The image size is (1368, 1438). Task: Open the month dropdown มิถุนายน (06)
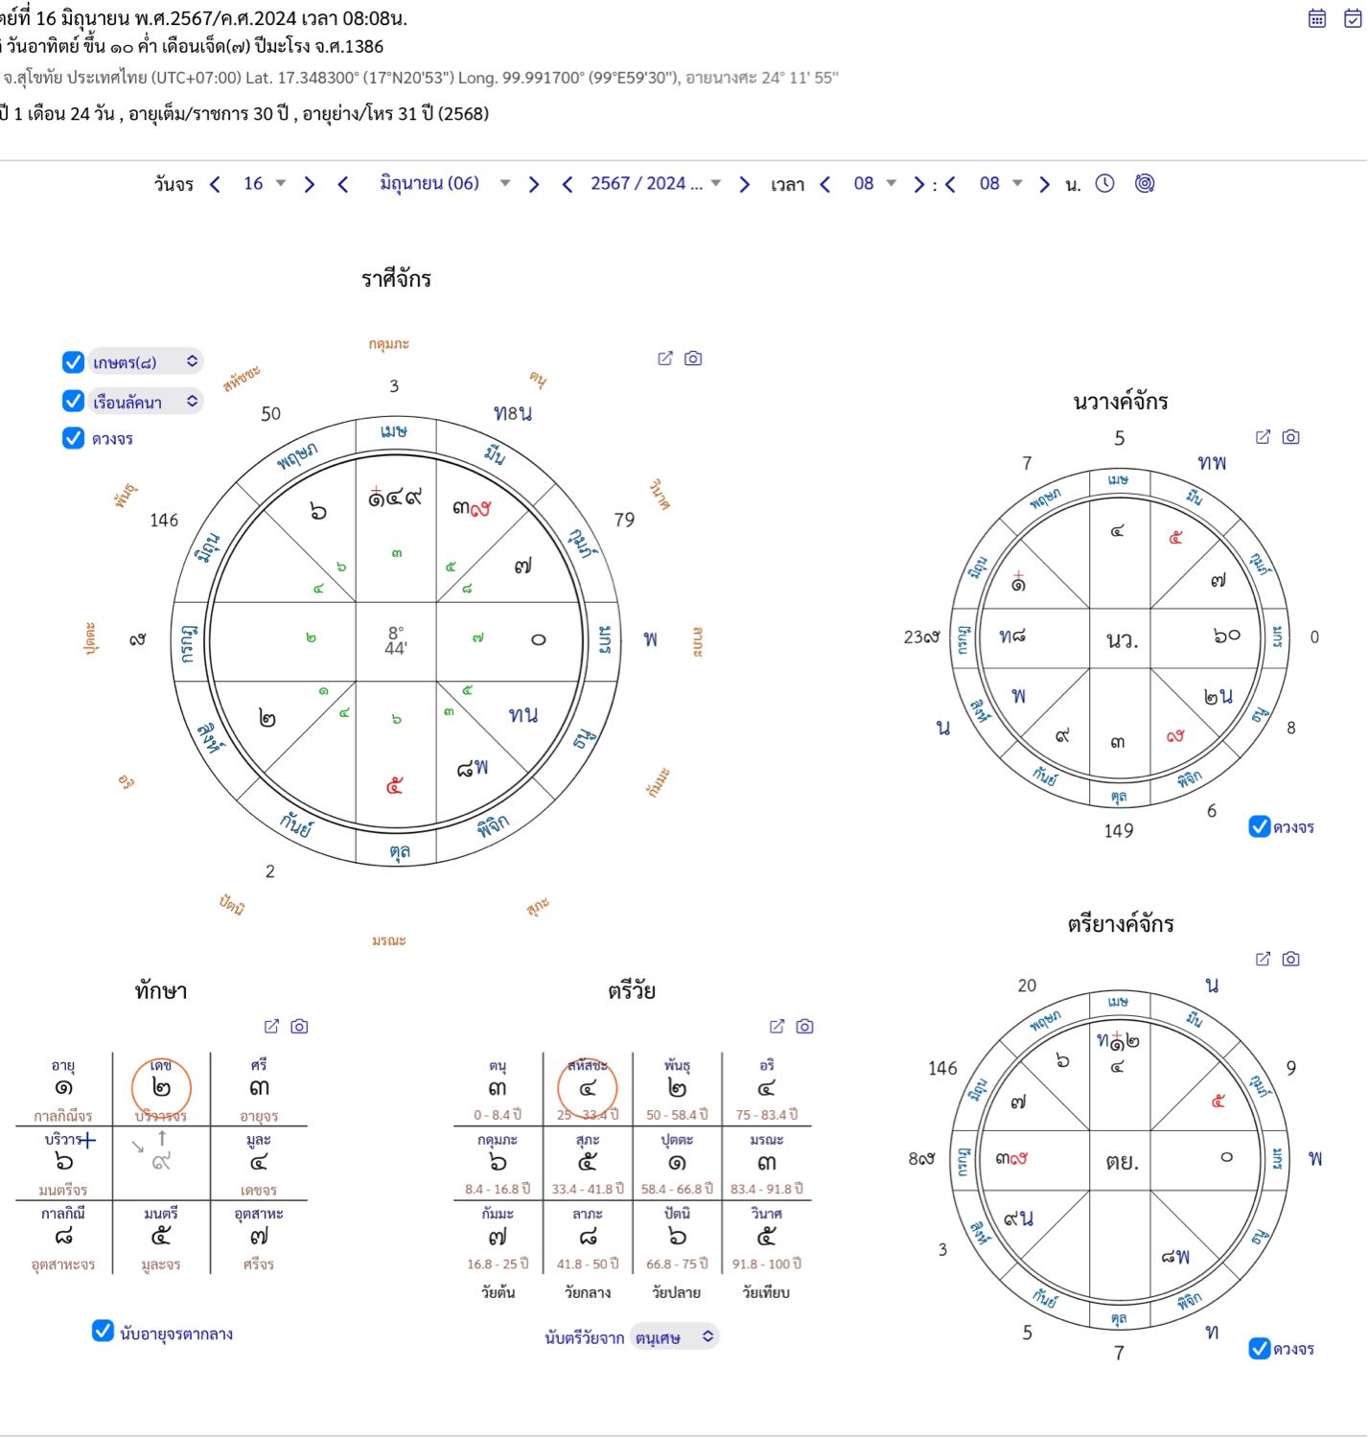(445, 184)
